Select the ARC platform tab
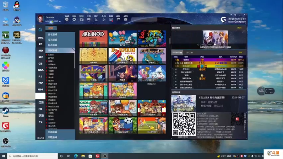Viewport: 283px width, 159px height. click(40, 38)
